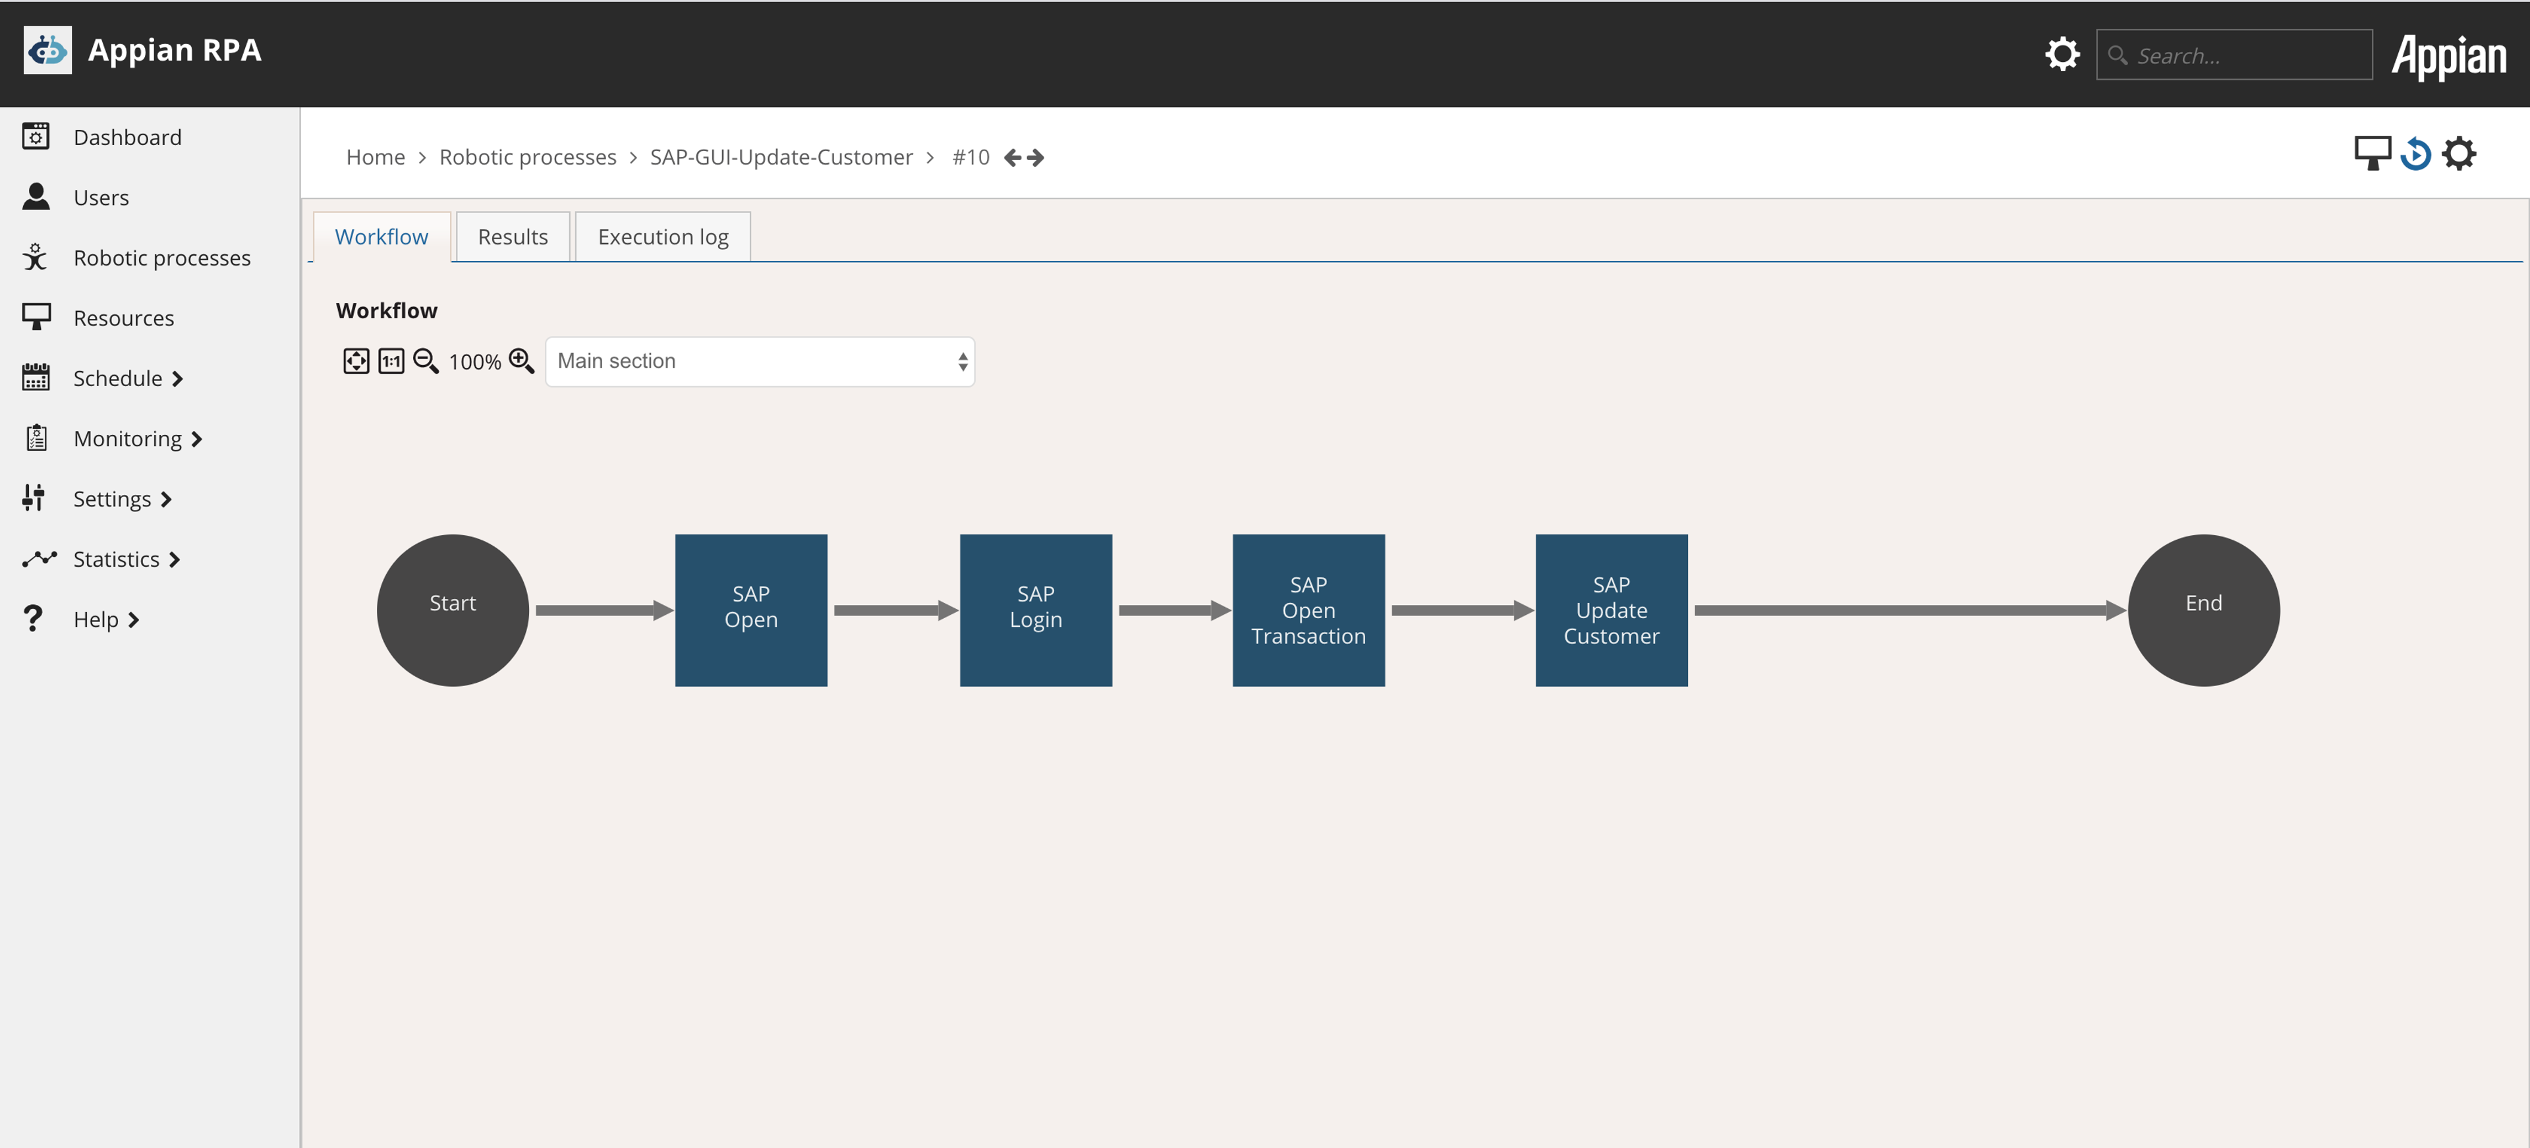This screenshot has height=1148, width=2530.
Task: Select the Start workflow node
Action: tap(453, 610)
